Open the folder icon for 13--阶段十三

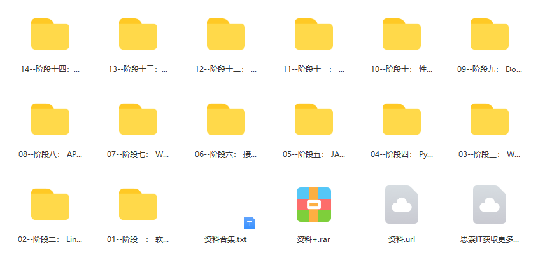pos(138,34)
